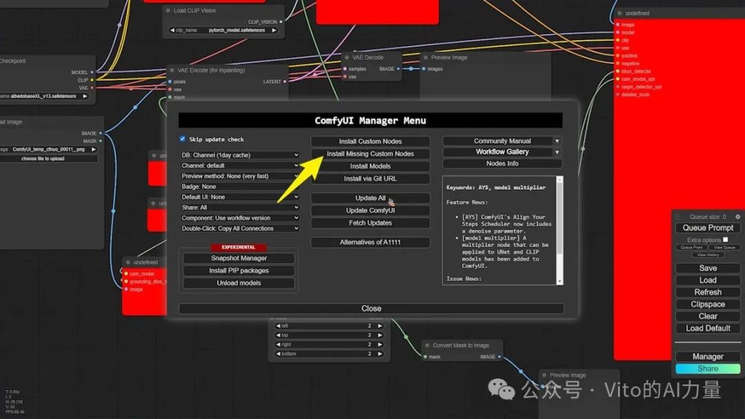The width and height of the screenshot is (745, 419).
Task: Open Snapshot Manager
Action: 239,257
